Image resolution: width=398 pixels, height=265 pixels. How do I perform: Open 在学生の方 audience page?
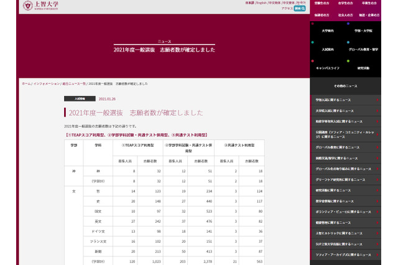click(x=346, y=3)
